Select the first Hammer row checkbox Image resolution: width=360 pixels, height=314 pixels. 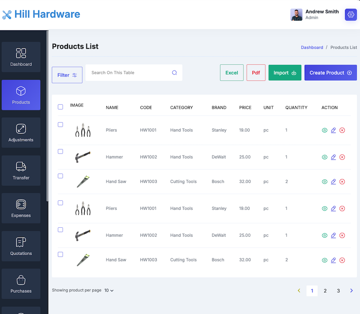click(60, 151)
